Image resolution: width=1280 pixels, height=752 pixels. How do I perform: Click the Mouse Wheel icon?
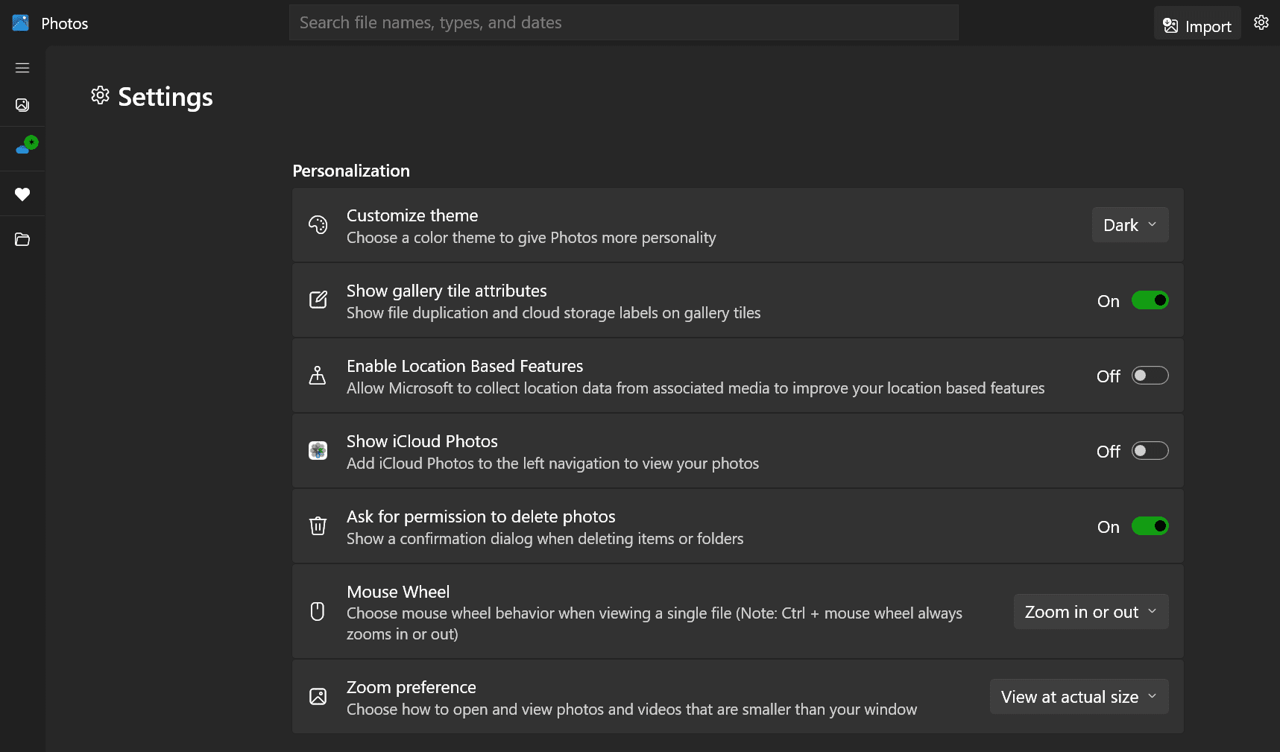[318, 611]
